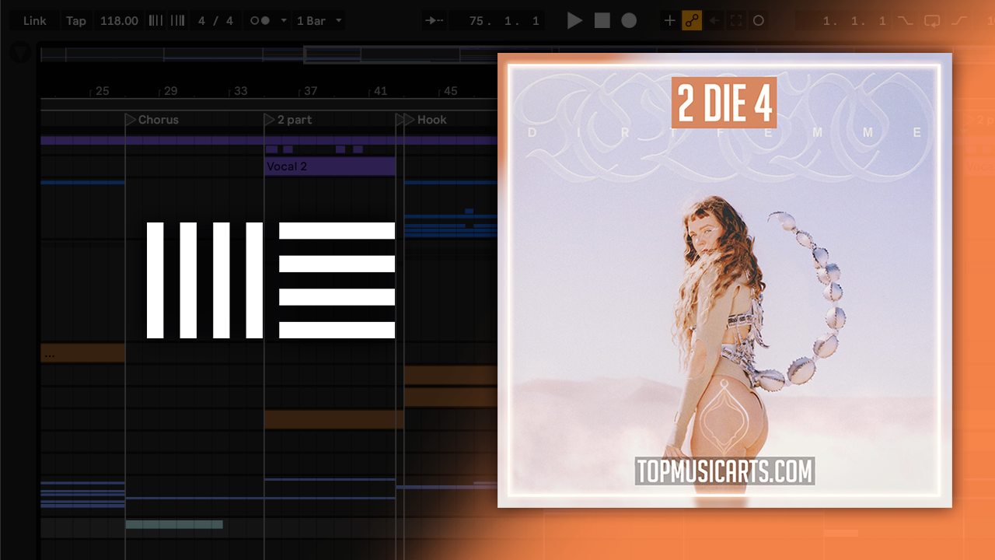Click the MIDI Arrangement Overdub plus icon
The width and height of the screenshot is (995, 560).
coord(669,20)
